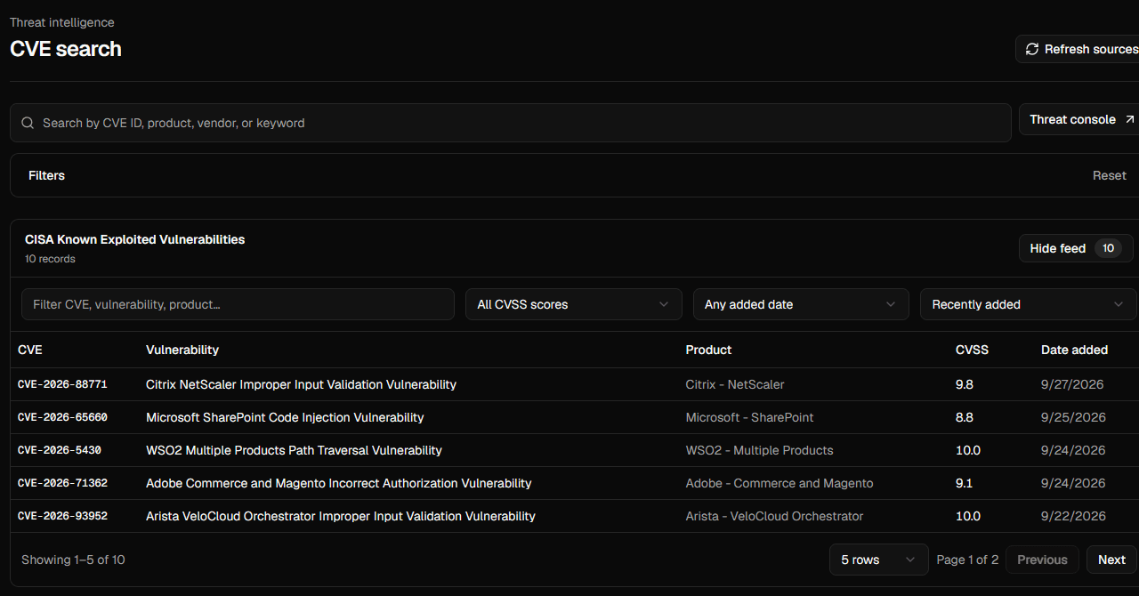Select CVE-2026-5430
Screen dimensions: 1139x596
pyautogui.click(x=60, y=450)
